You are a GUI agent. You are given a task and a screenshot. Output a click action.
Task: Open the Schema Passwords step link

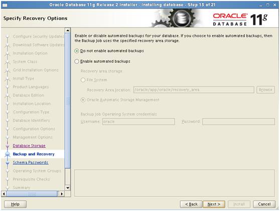[x=31, y=163]
